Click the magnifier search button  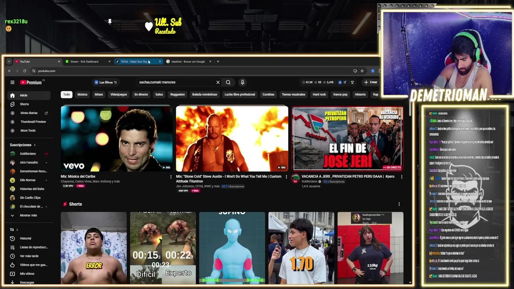(228, 82)
